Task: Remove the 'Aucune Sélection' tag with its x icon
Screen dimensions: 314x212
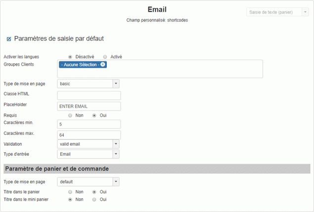Action: (103, 65)
